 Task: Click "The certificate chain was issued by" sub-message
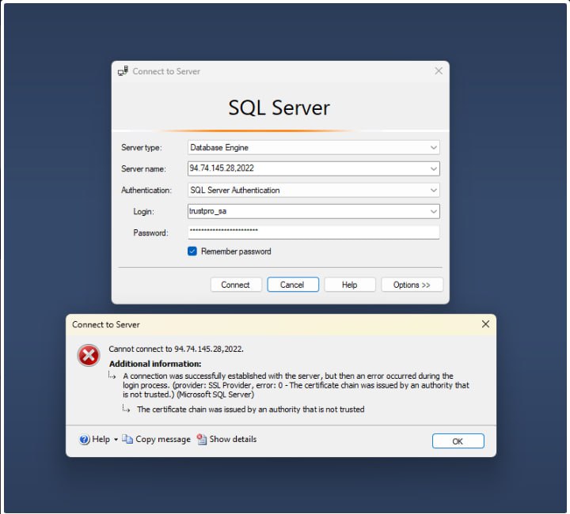(x=250, y=410)
